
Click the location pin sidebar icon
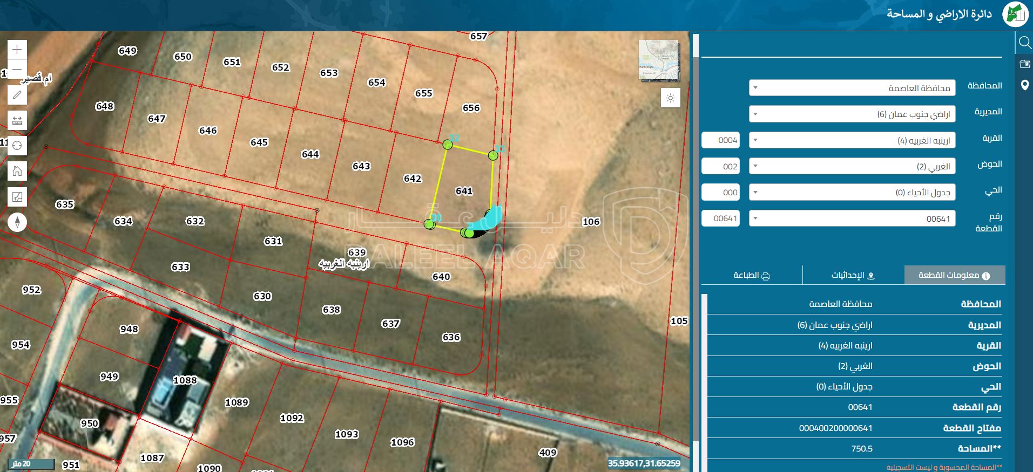[1024, 85]
